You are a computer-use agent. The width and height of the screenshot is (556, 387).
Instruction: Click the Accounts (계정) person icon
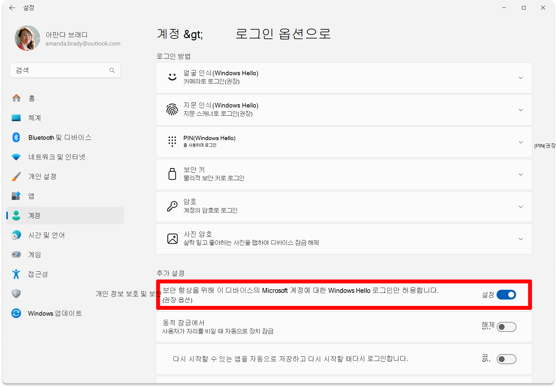point(16,215)
